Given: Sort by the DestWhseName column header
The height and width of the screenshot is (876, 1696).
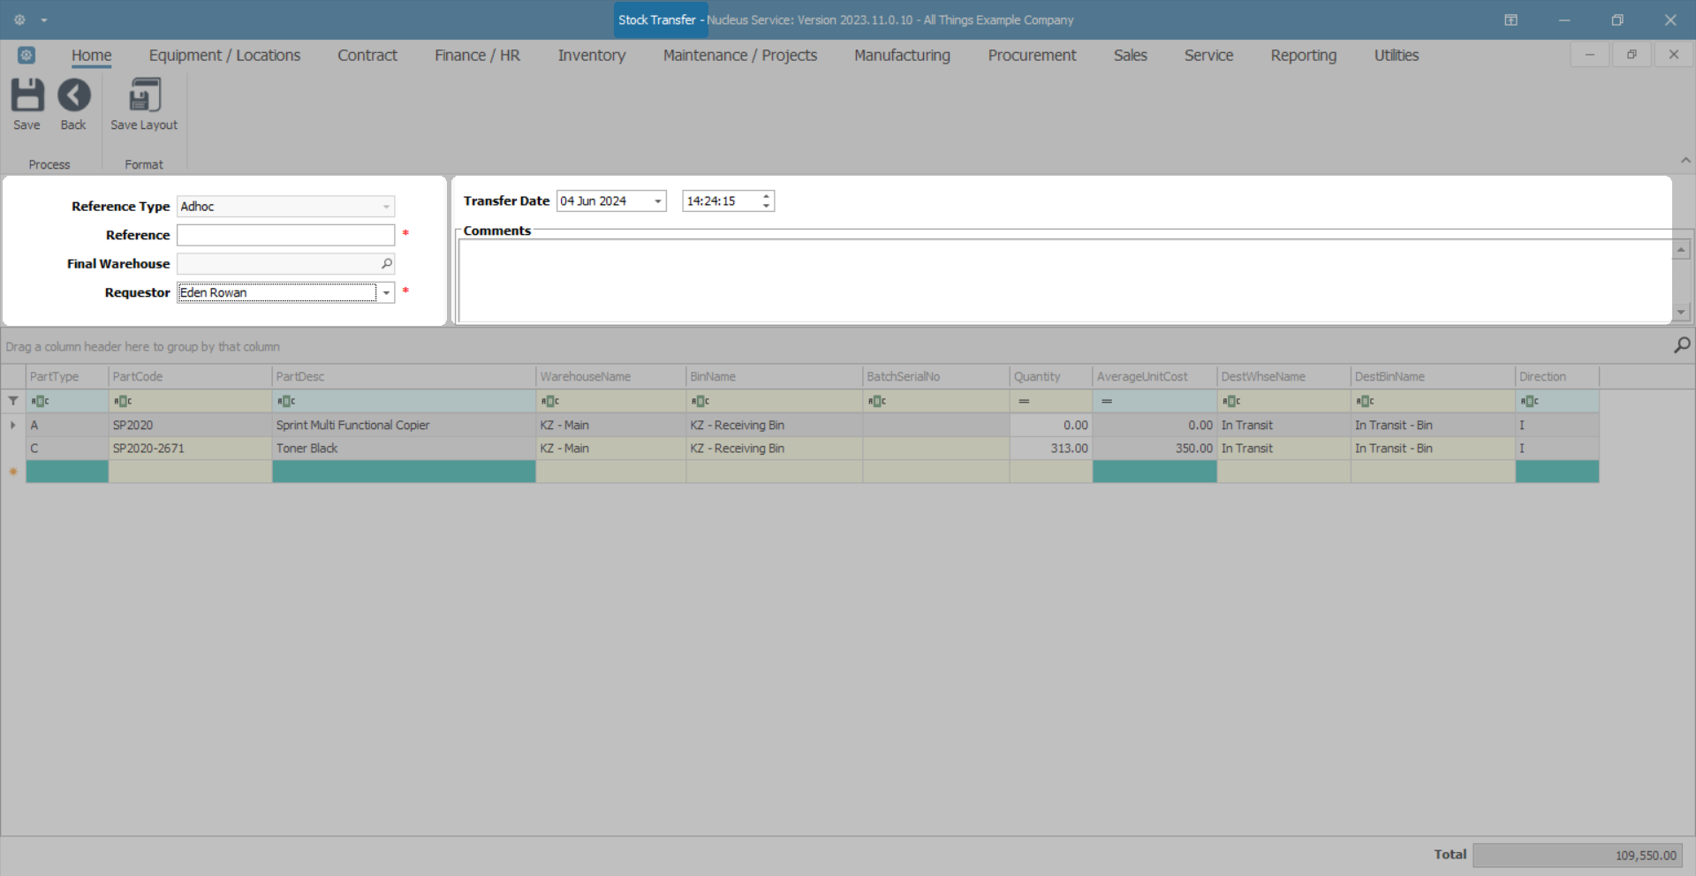Looking at the screenshot, I should tap(1283, 376).
